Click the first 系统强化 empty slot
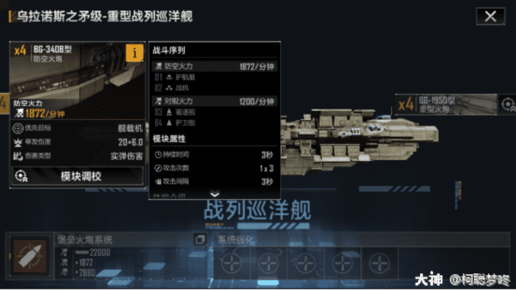Viewport: 516px width, 290px height. pyautogui.click(x=232, y=264)
